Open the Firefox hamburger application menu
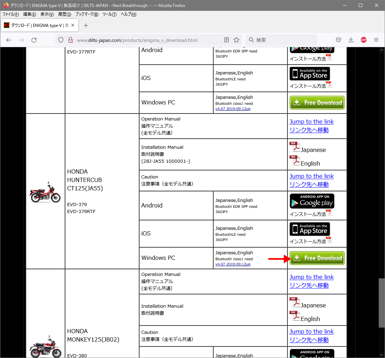This screenshot has height=358, width=385. 376,40
